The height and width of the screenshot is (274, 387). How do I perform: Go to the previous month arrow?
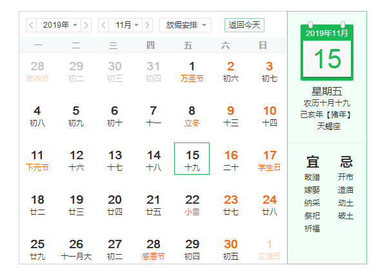coord(103,25)
